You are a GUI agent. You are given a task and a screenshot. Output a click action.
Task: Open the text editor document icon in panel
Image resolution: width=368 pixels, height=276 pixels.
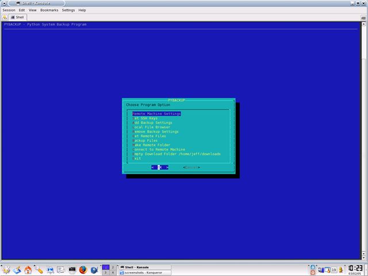click(61, 270)
